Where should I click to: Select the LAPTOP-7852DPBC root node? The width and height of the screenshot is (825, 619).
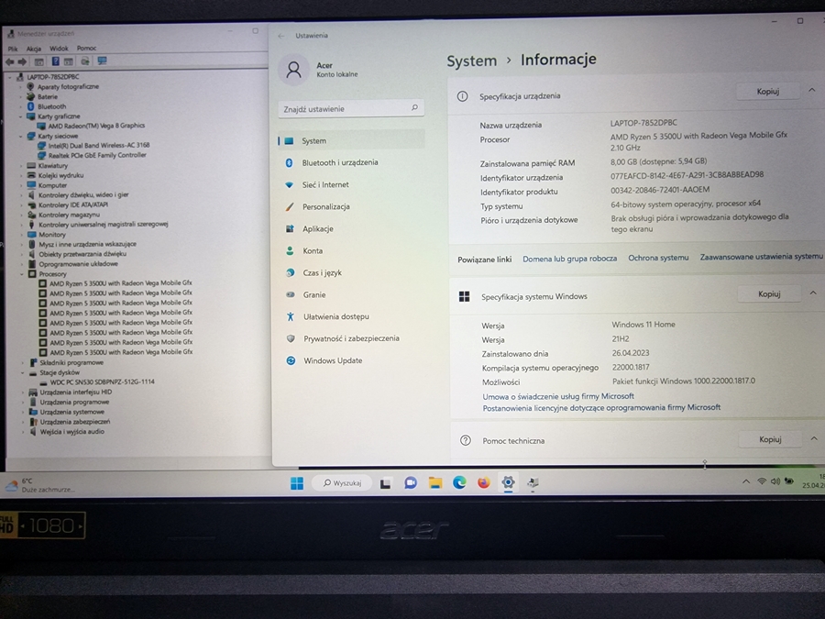coord(48,77)
